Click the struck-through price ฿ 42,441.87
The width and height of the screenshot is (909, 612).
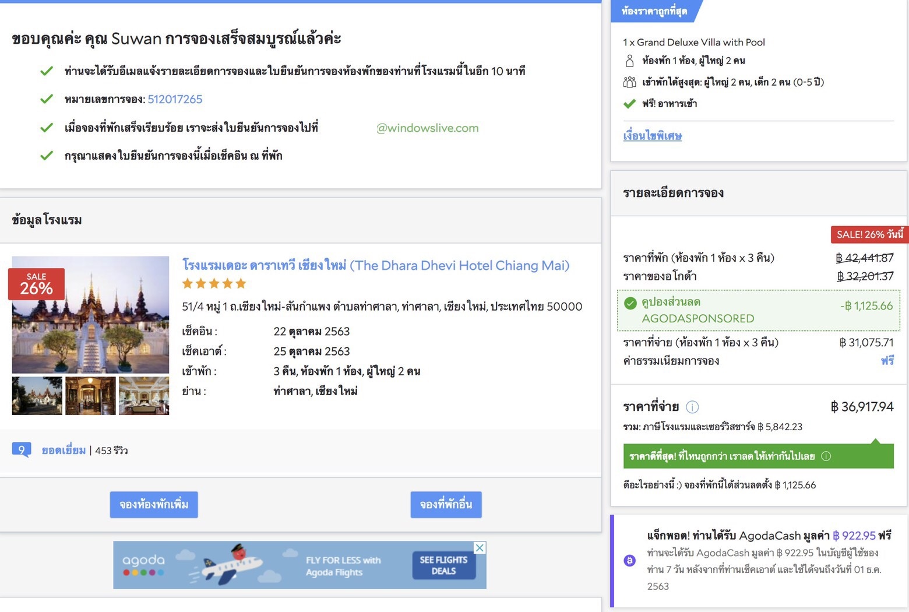coord(864,258)
